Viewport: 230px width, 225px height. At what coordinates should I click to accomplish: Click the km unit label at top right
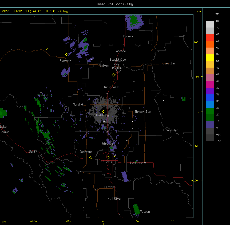[x=199, y=11]
